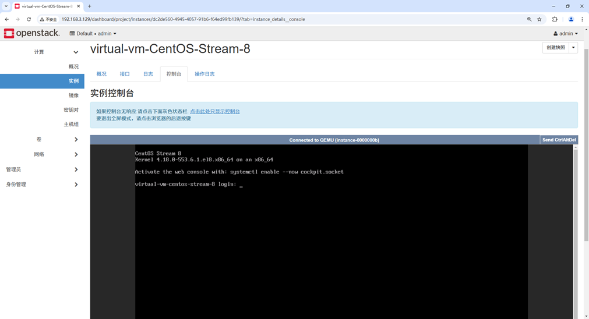Select the 控制台 tab

click(174, 74)
